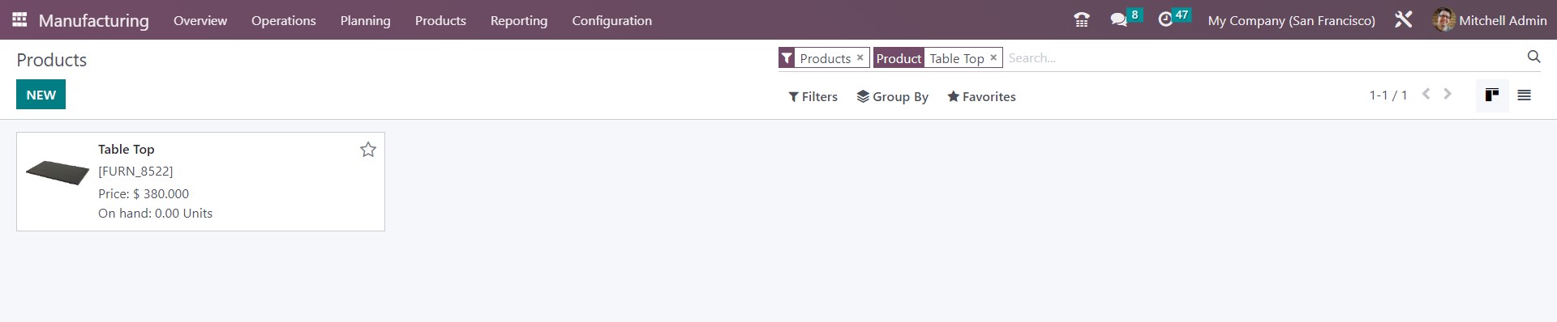The image size is (1557, 322).
Task: Remove the Products filter facet
Action: [860, 57]
